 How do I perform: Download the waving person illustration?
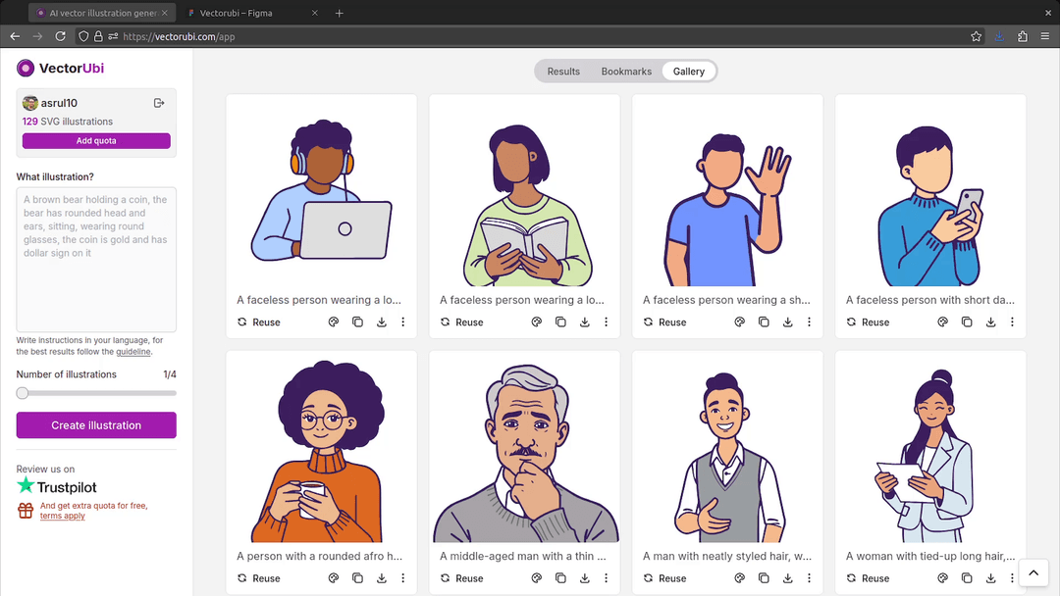coord(787,322)
